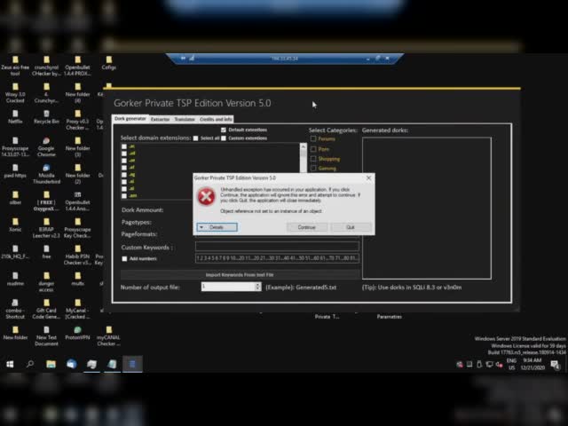The image size is (568, 426).
Task: Open the Proxyscrape text file icon
Action: click(x=15, y=146)
